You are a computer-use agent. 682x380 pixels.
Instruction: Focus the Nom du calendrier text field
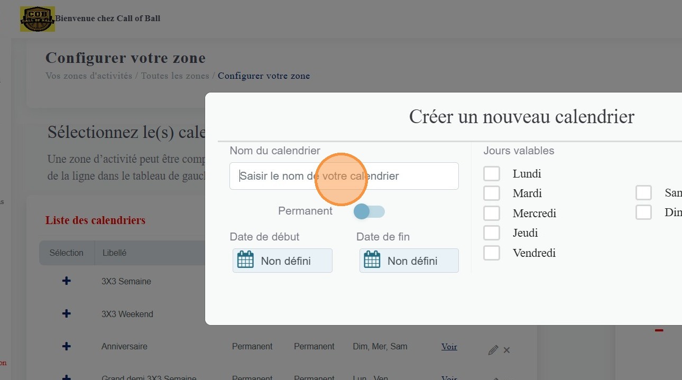tap(344, 176)
